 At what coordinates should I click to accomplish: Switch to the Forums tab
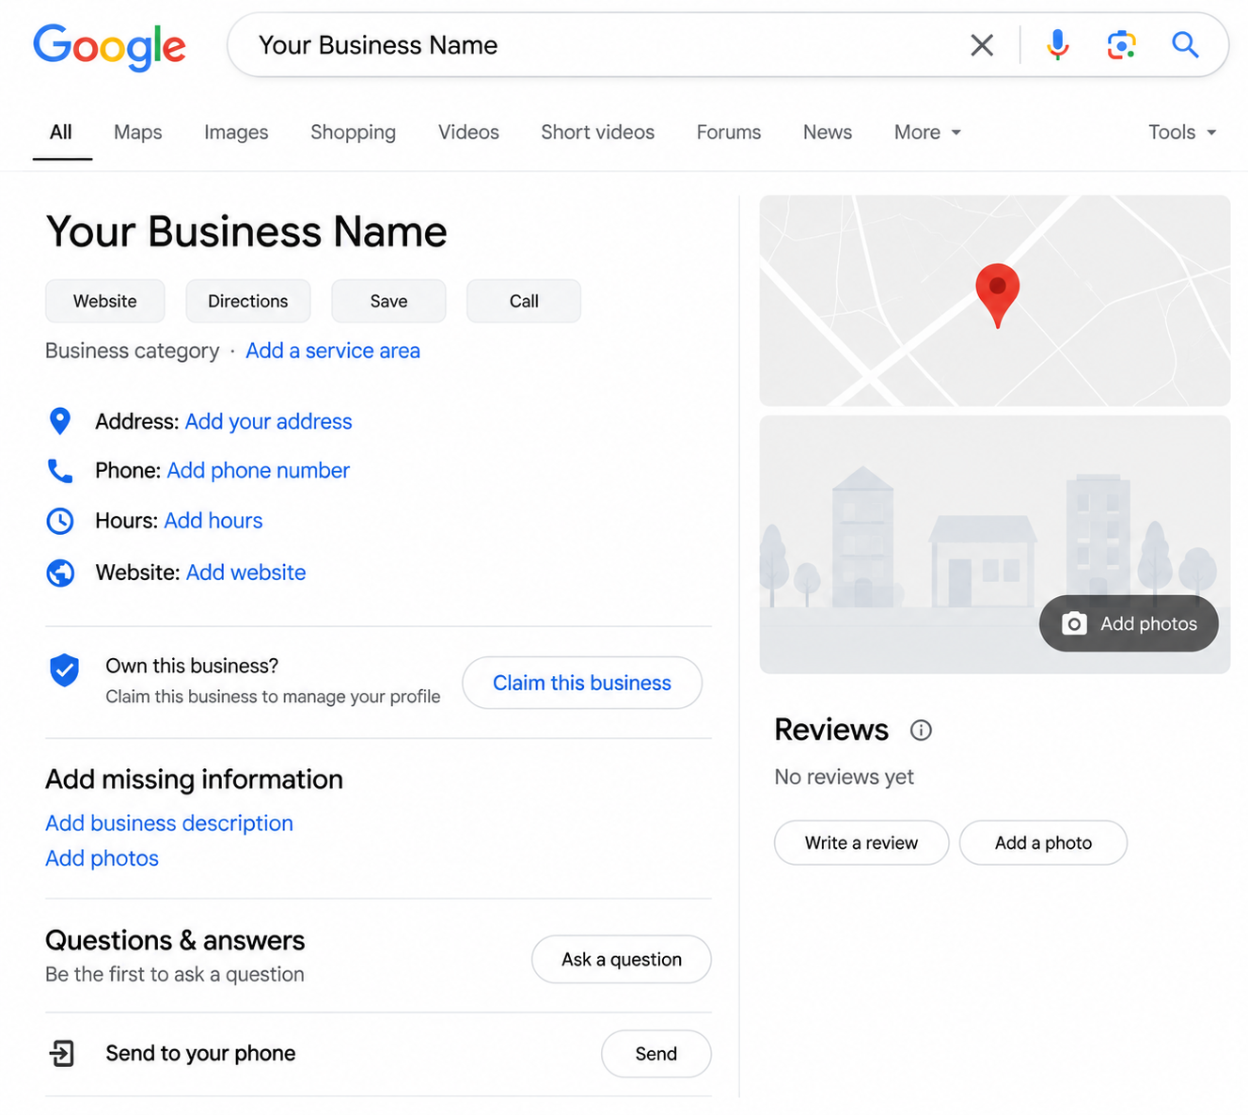pyautogui.click(x=729, y=133)
